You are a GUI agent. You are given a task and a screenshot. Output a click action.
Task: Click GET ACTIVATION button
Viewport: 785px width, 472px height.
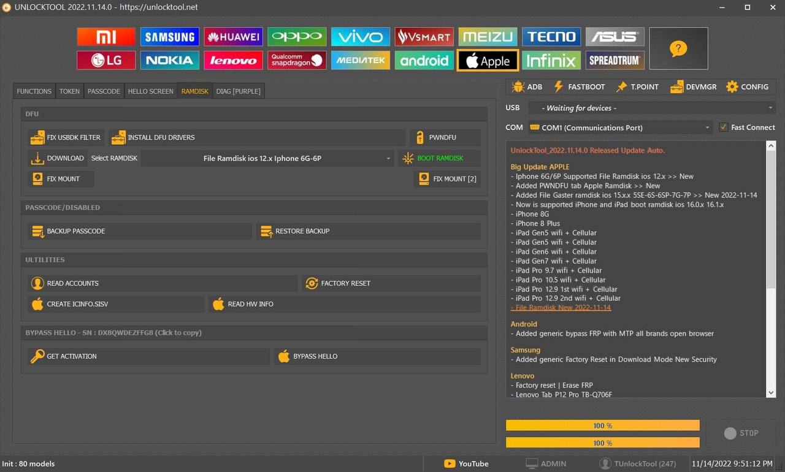click(148, 356)
